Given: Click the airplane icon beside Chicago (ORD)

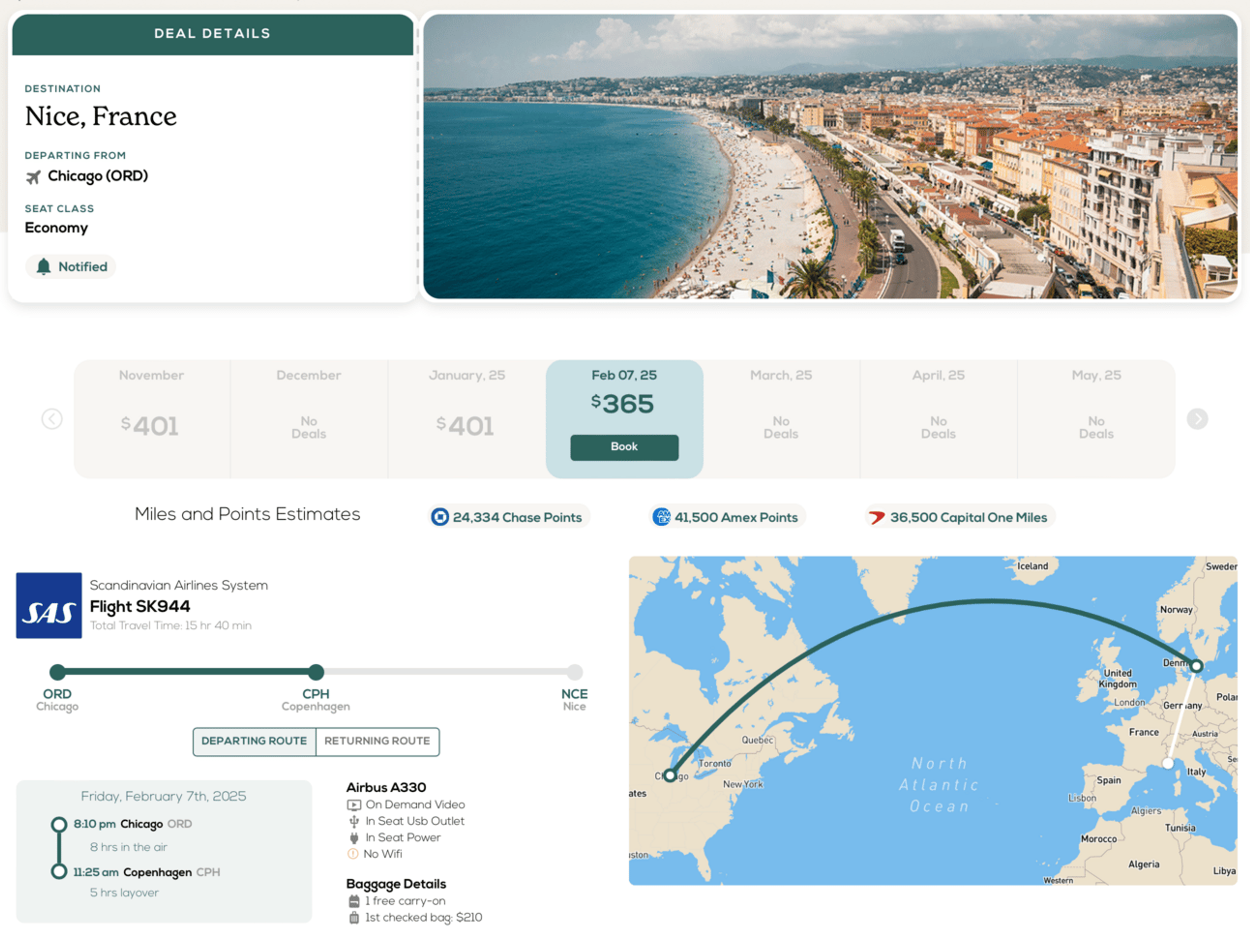Looking at the screenshot, I should point(33,177).
